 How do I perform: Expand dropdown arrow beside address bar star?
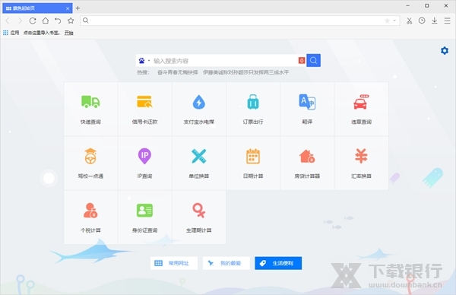(394, 21)
